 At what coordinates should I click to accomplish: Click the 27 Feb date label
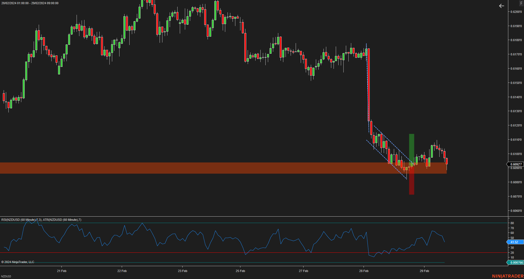pyautogui.click(x=303, y=270)
